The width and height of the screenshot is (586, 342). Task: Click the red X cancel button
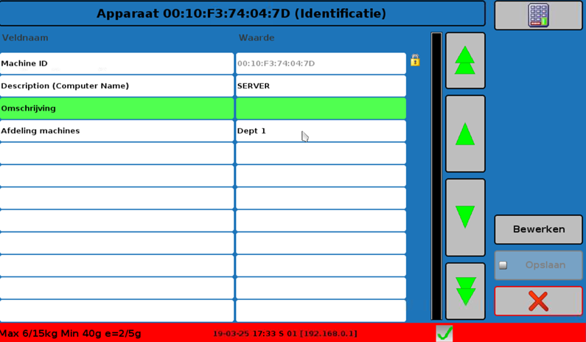click(538, 301)
